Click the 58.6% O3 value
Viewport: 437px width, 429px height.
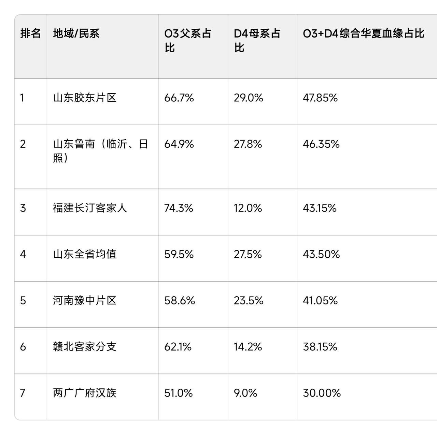tap(180, 300)
